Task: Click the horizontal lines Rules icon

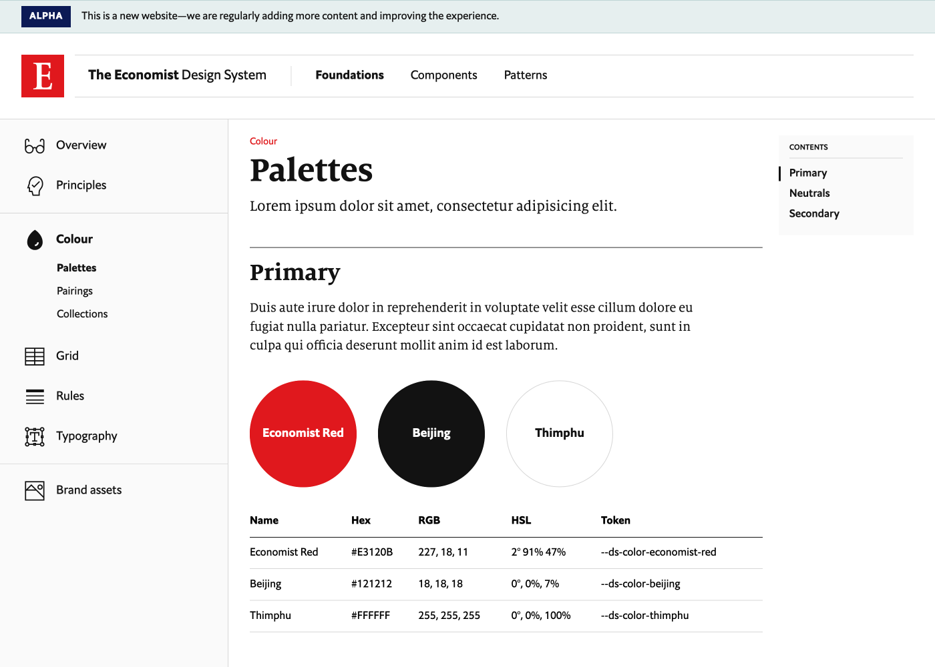Action: [x=35, y=396]
